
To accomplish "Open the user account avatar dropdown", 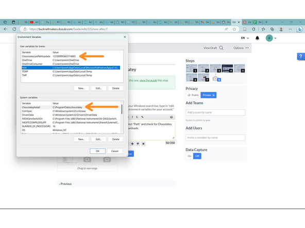I will (x=271, y=38).
